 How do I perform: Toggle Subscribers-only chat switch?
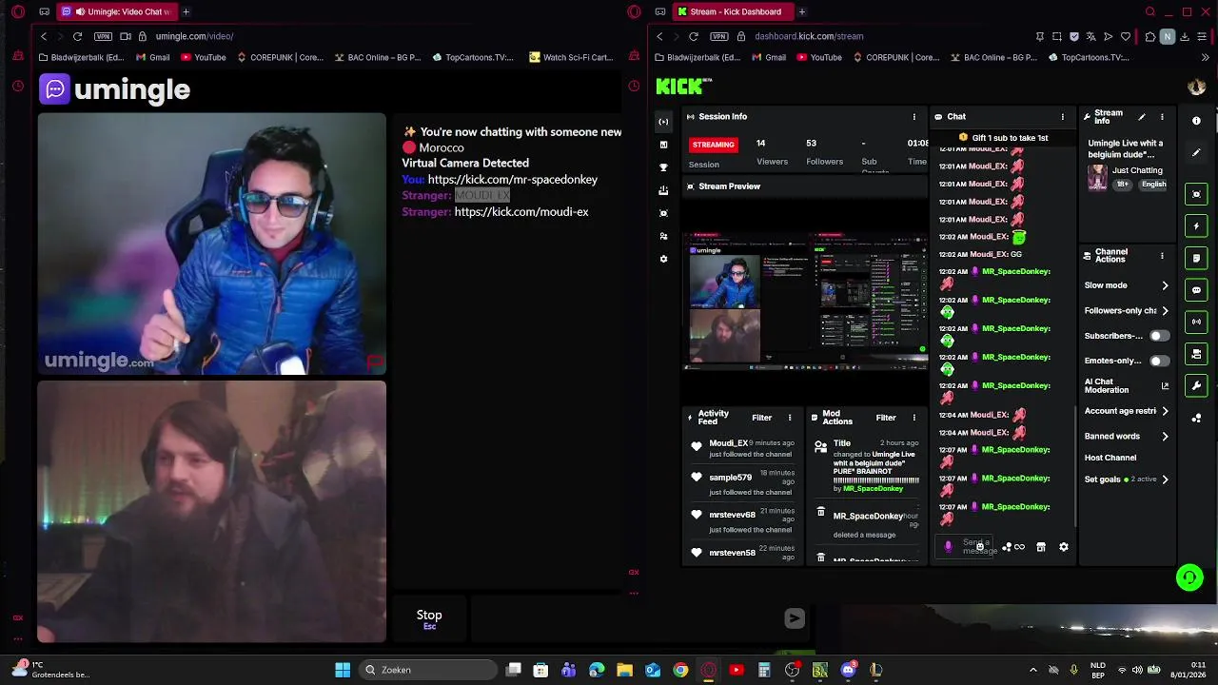coord(1158,336)
